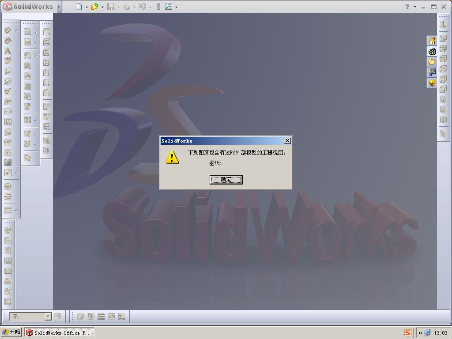This screenshot has height=339, width=452.
Task: Expand the Block tool dropdown arrow
Action: coord(16,173)
